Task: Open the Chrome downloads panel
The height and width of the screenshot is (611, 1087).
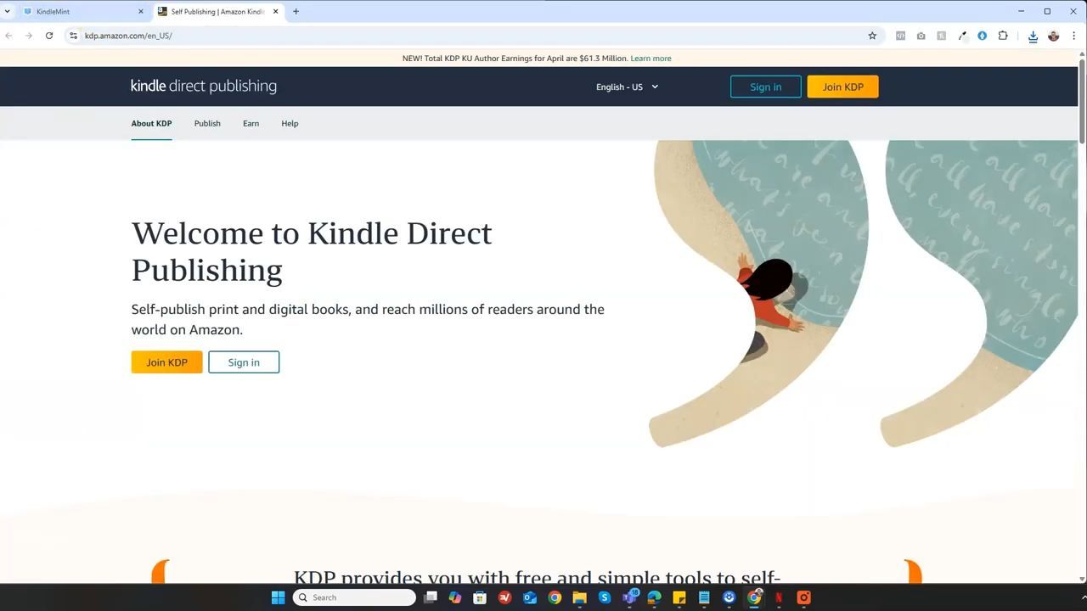Action: click(1033, 36)
